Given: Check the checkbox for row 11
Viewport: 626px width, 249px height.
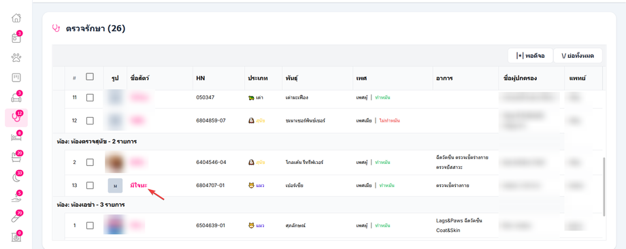Looking at the screenshot, I should pyautogui.click(x=90, y=97).
